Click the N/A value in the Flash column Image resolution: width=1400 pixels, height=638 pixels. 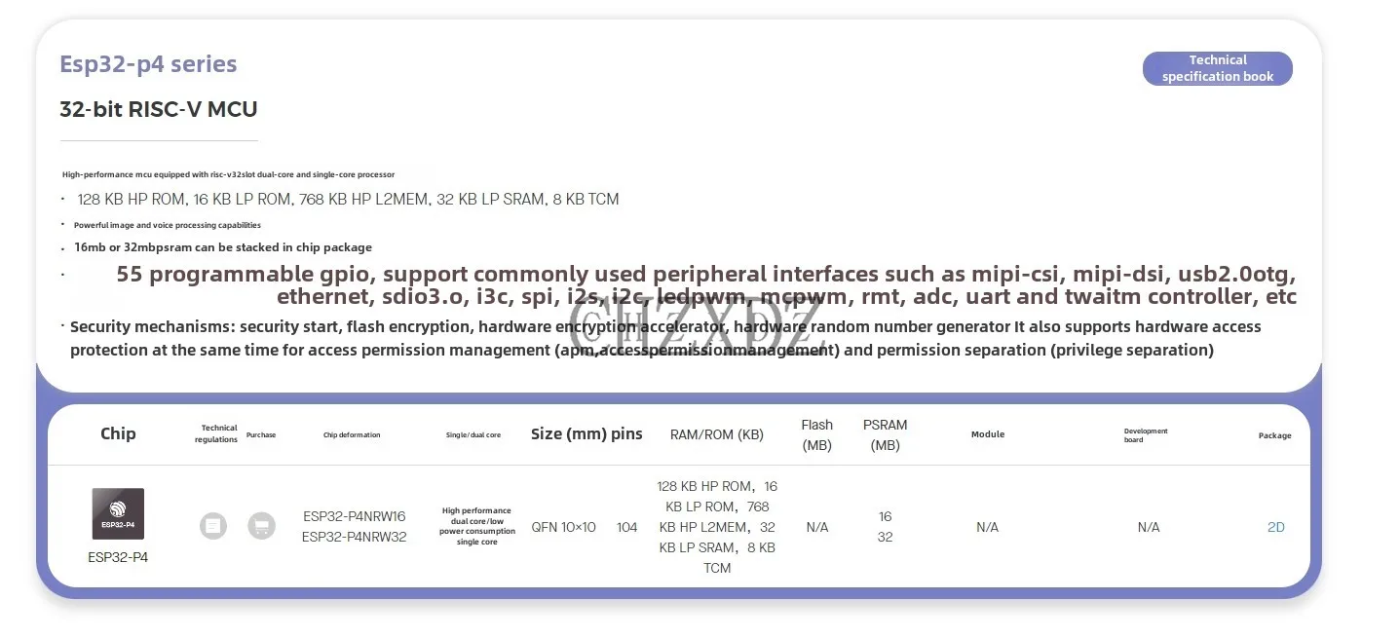point(817,527)
